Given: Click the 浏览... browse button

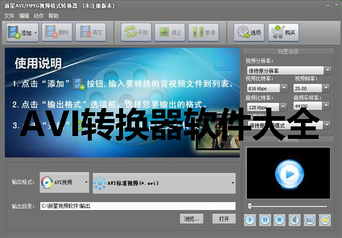Looking at the screenshot, I should pyautogui.click(x=192, y=219).
